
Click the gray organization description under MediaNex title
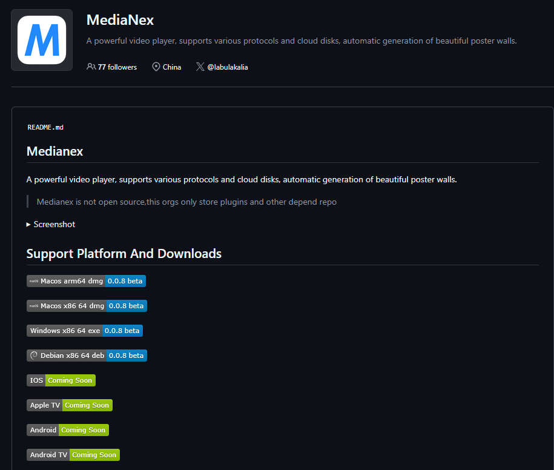[302, 41]
